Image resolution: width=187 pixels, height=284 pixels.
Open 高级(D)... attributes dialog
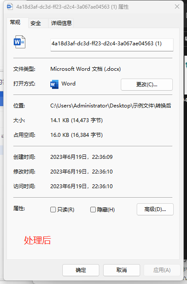(x=155, y=209)
